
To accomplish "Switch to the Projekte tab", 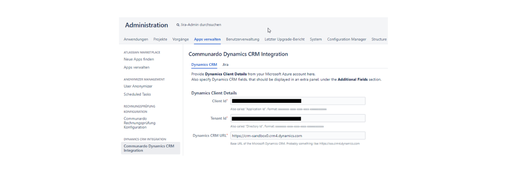I will (x=160, y=39).
